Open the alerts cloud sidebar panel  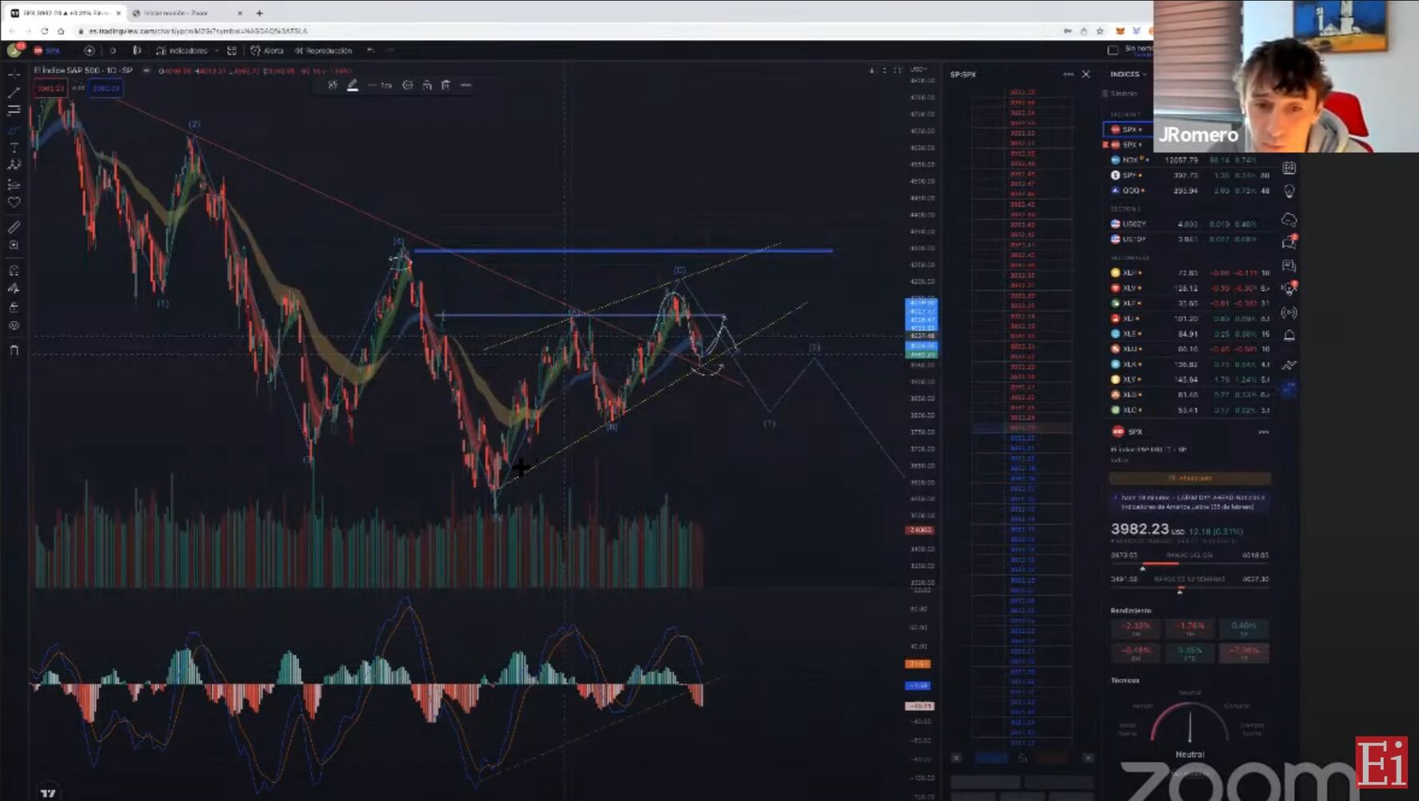pos(1289,219)
